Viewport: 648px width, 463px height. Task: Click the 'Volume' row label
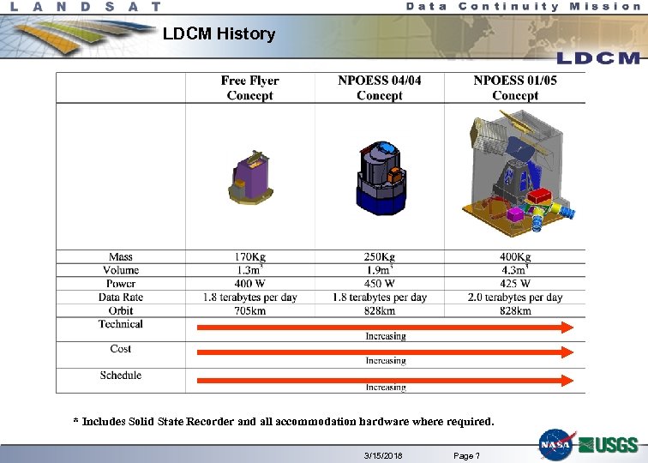pyautogui.click(x=121, y=270)
